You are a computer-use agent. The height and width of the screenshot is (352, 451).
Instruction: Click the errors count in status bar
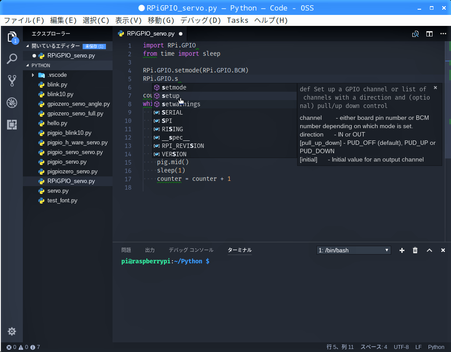point(11,347)
